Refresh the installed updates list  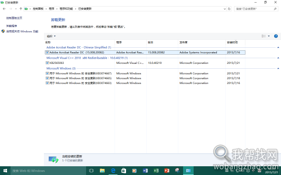coord(229,9)
